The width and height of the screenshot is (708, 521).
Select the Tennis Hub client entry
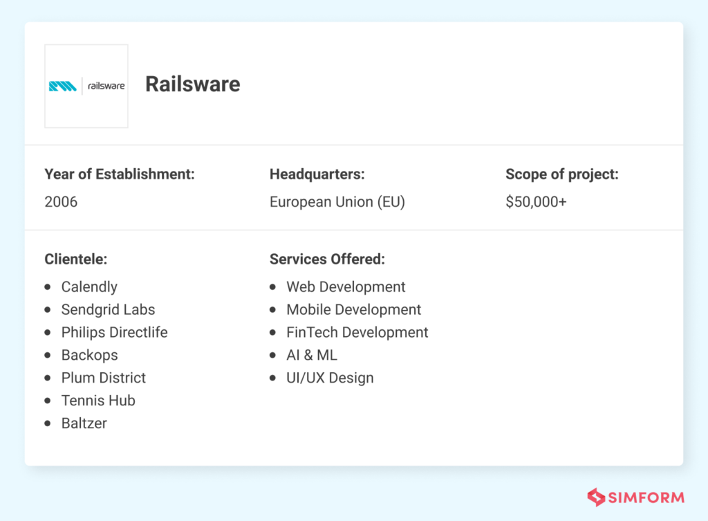[98, 400]
